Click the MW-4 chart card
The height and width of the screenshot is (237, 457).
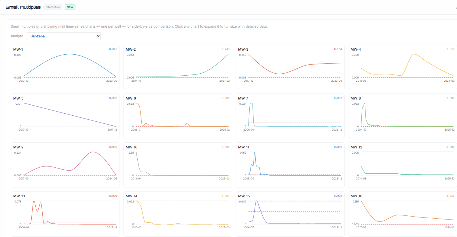pyautogui.click(x=402, y=67)
